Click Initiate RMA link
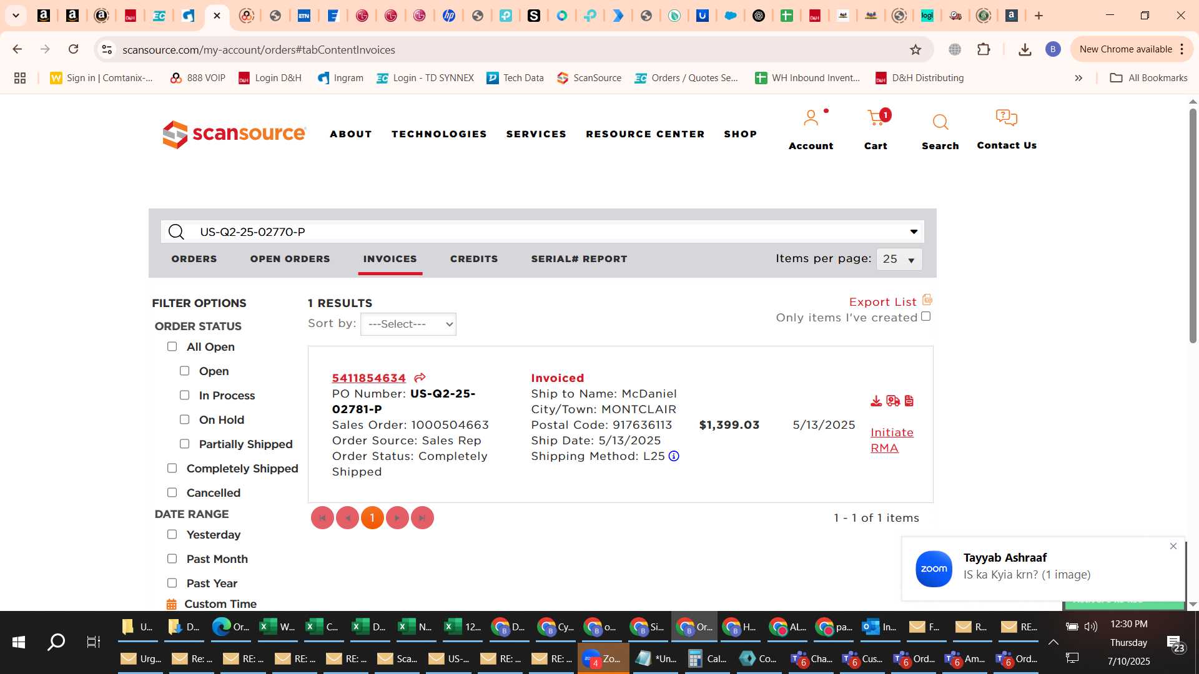Viewport: 1199px width, 674px height. coord(892,440)
